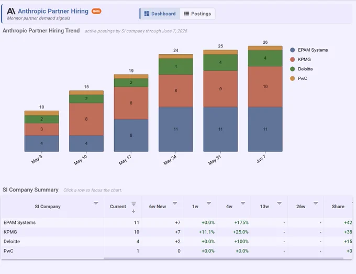Open 1w column filter menu
356x274 pixels.
[209, 204]
